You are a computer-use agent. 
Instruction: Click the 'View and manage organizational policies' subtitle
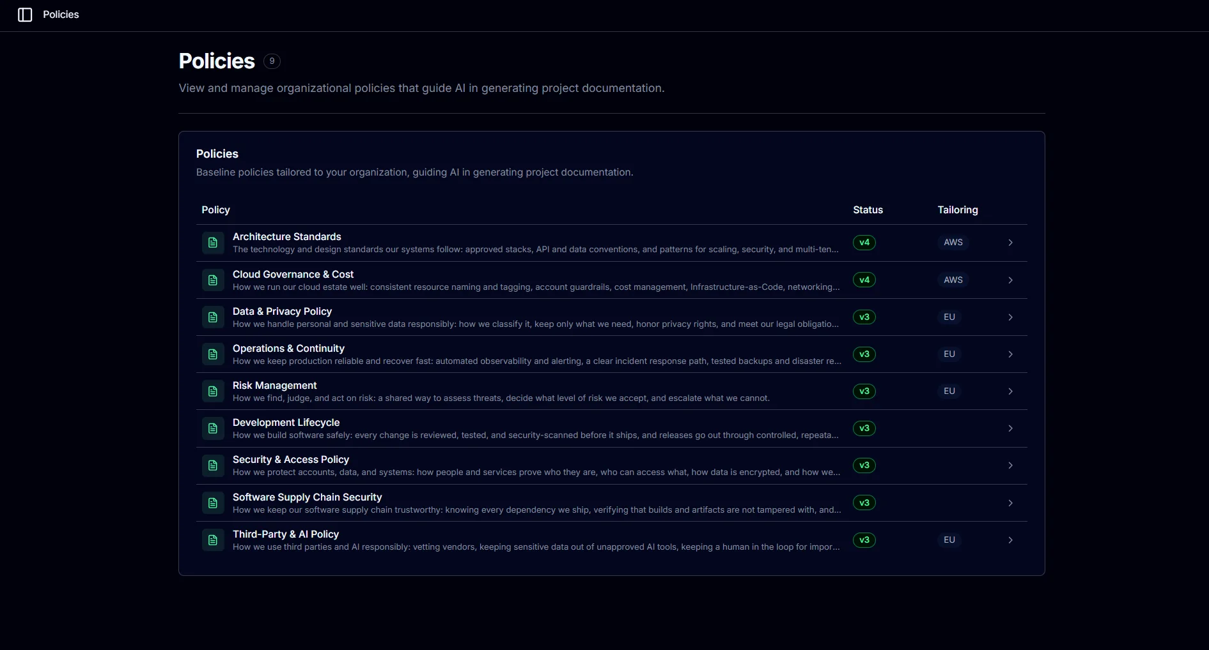pos(421,88)
